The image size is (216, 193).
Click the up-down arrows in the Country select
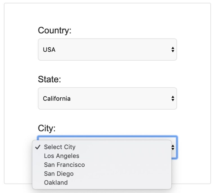click(x=173, y=50)
